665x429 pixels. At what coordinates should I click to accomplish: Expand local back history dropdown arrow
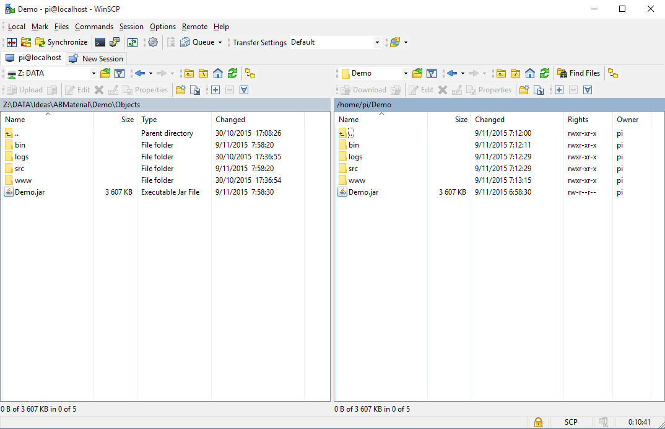click(150, 74)
